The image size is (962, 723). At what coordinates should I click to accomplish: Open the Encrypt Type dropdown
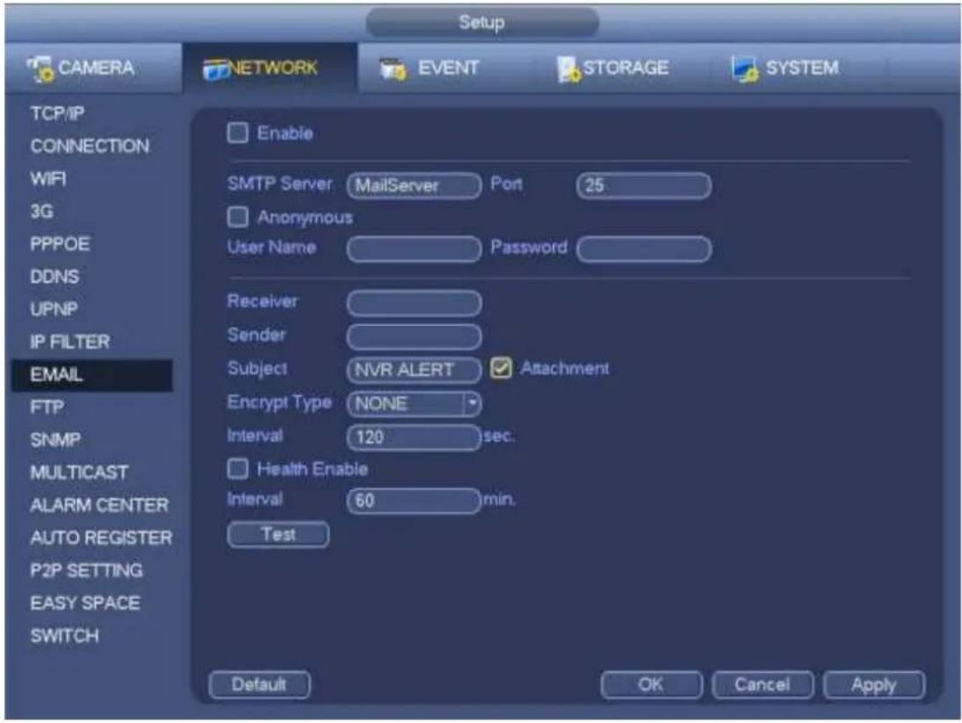(x=414, y=403)
